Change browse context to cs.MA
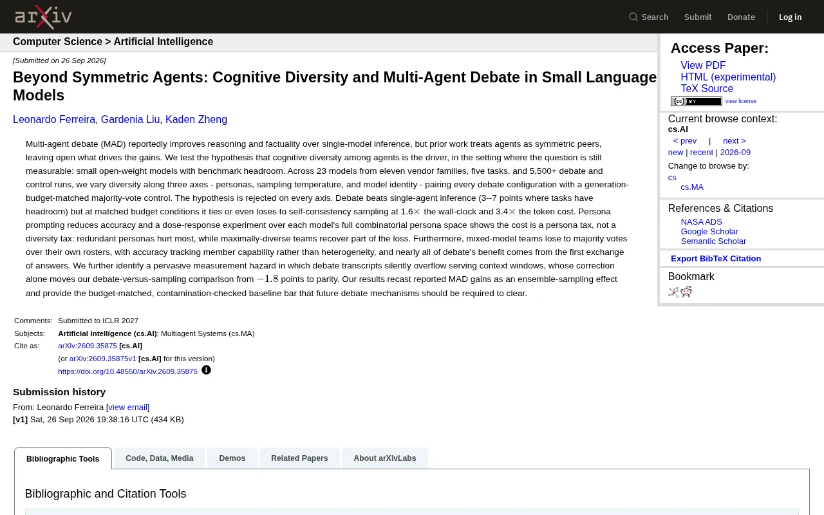 692,187
